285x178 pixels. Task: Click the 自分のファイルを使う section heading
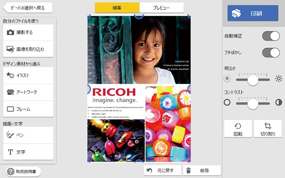point(21,21)
